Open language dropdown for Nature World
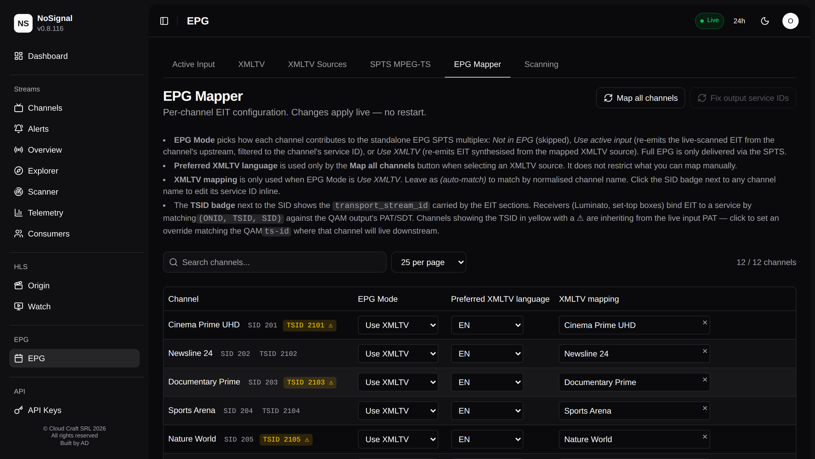 pos(487,439)
